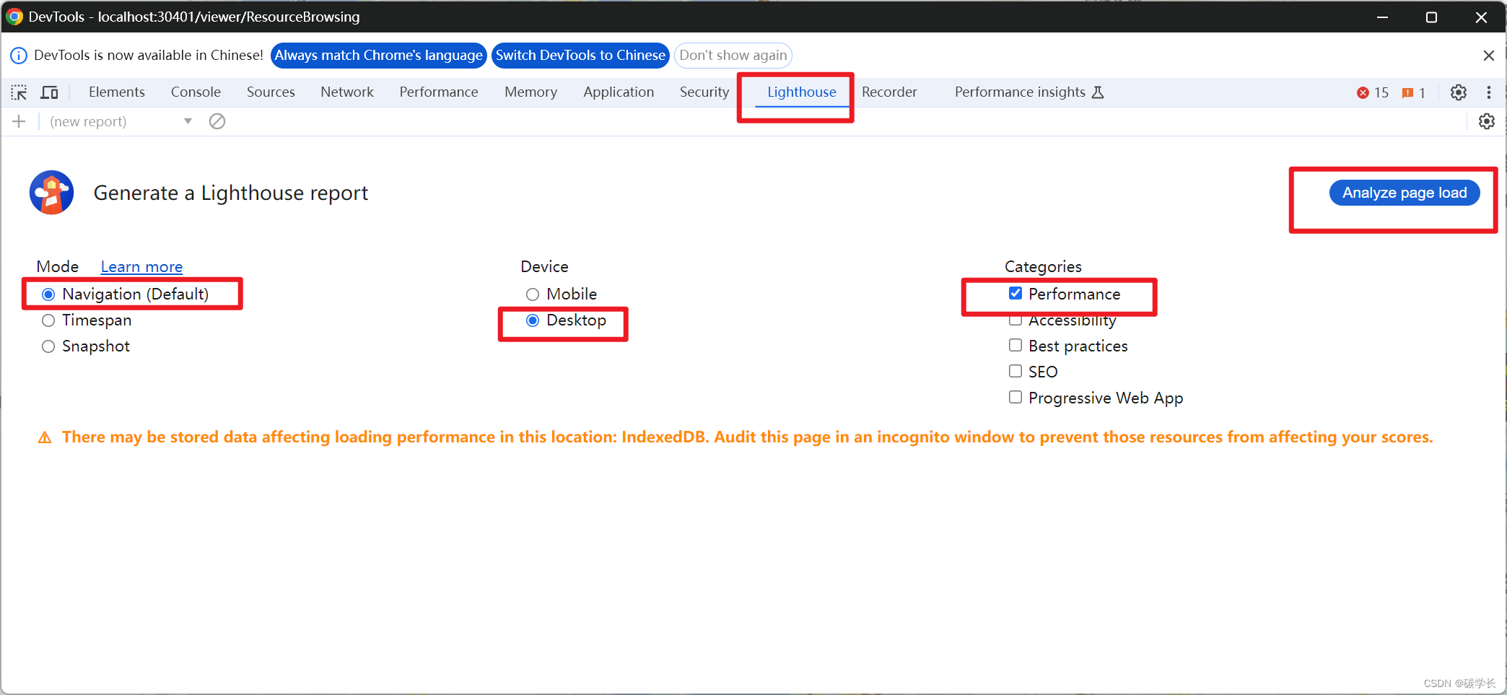Open the DevTools three-dot customize menu
The width and height of the screenshot is (1507, 695).
(x=1489, y=92)
